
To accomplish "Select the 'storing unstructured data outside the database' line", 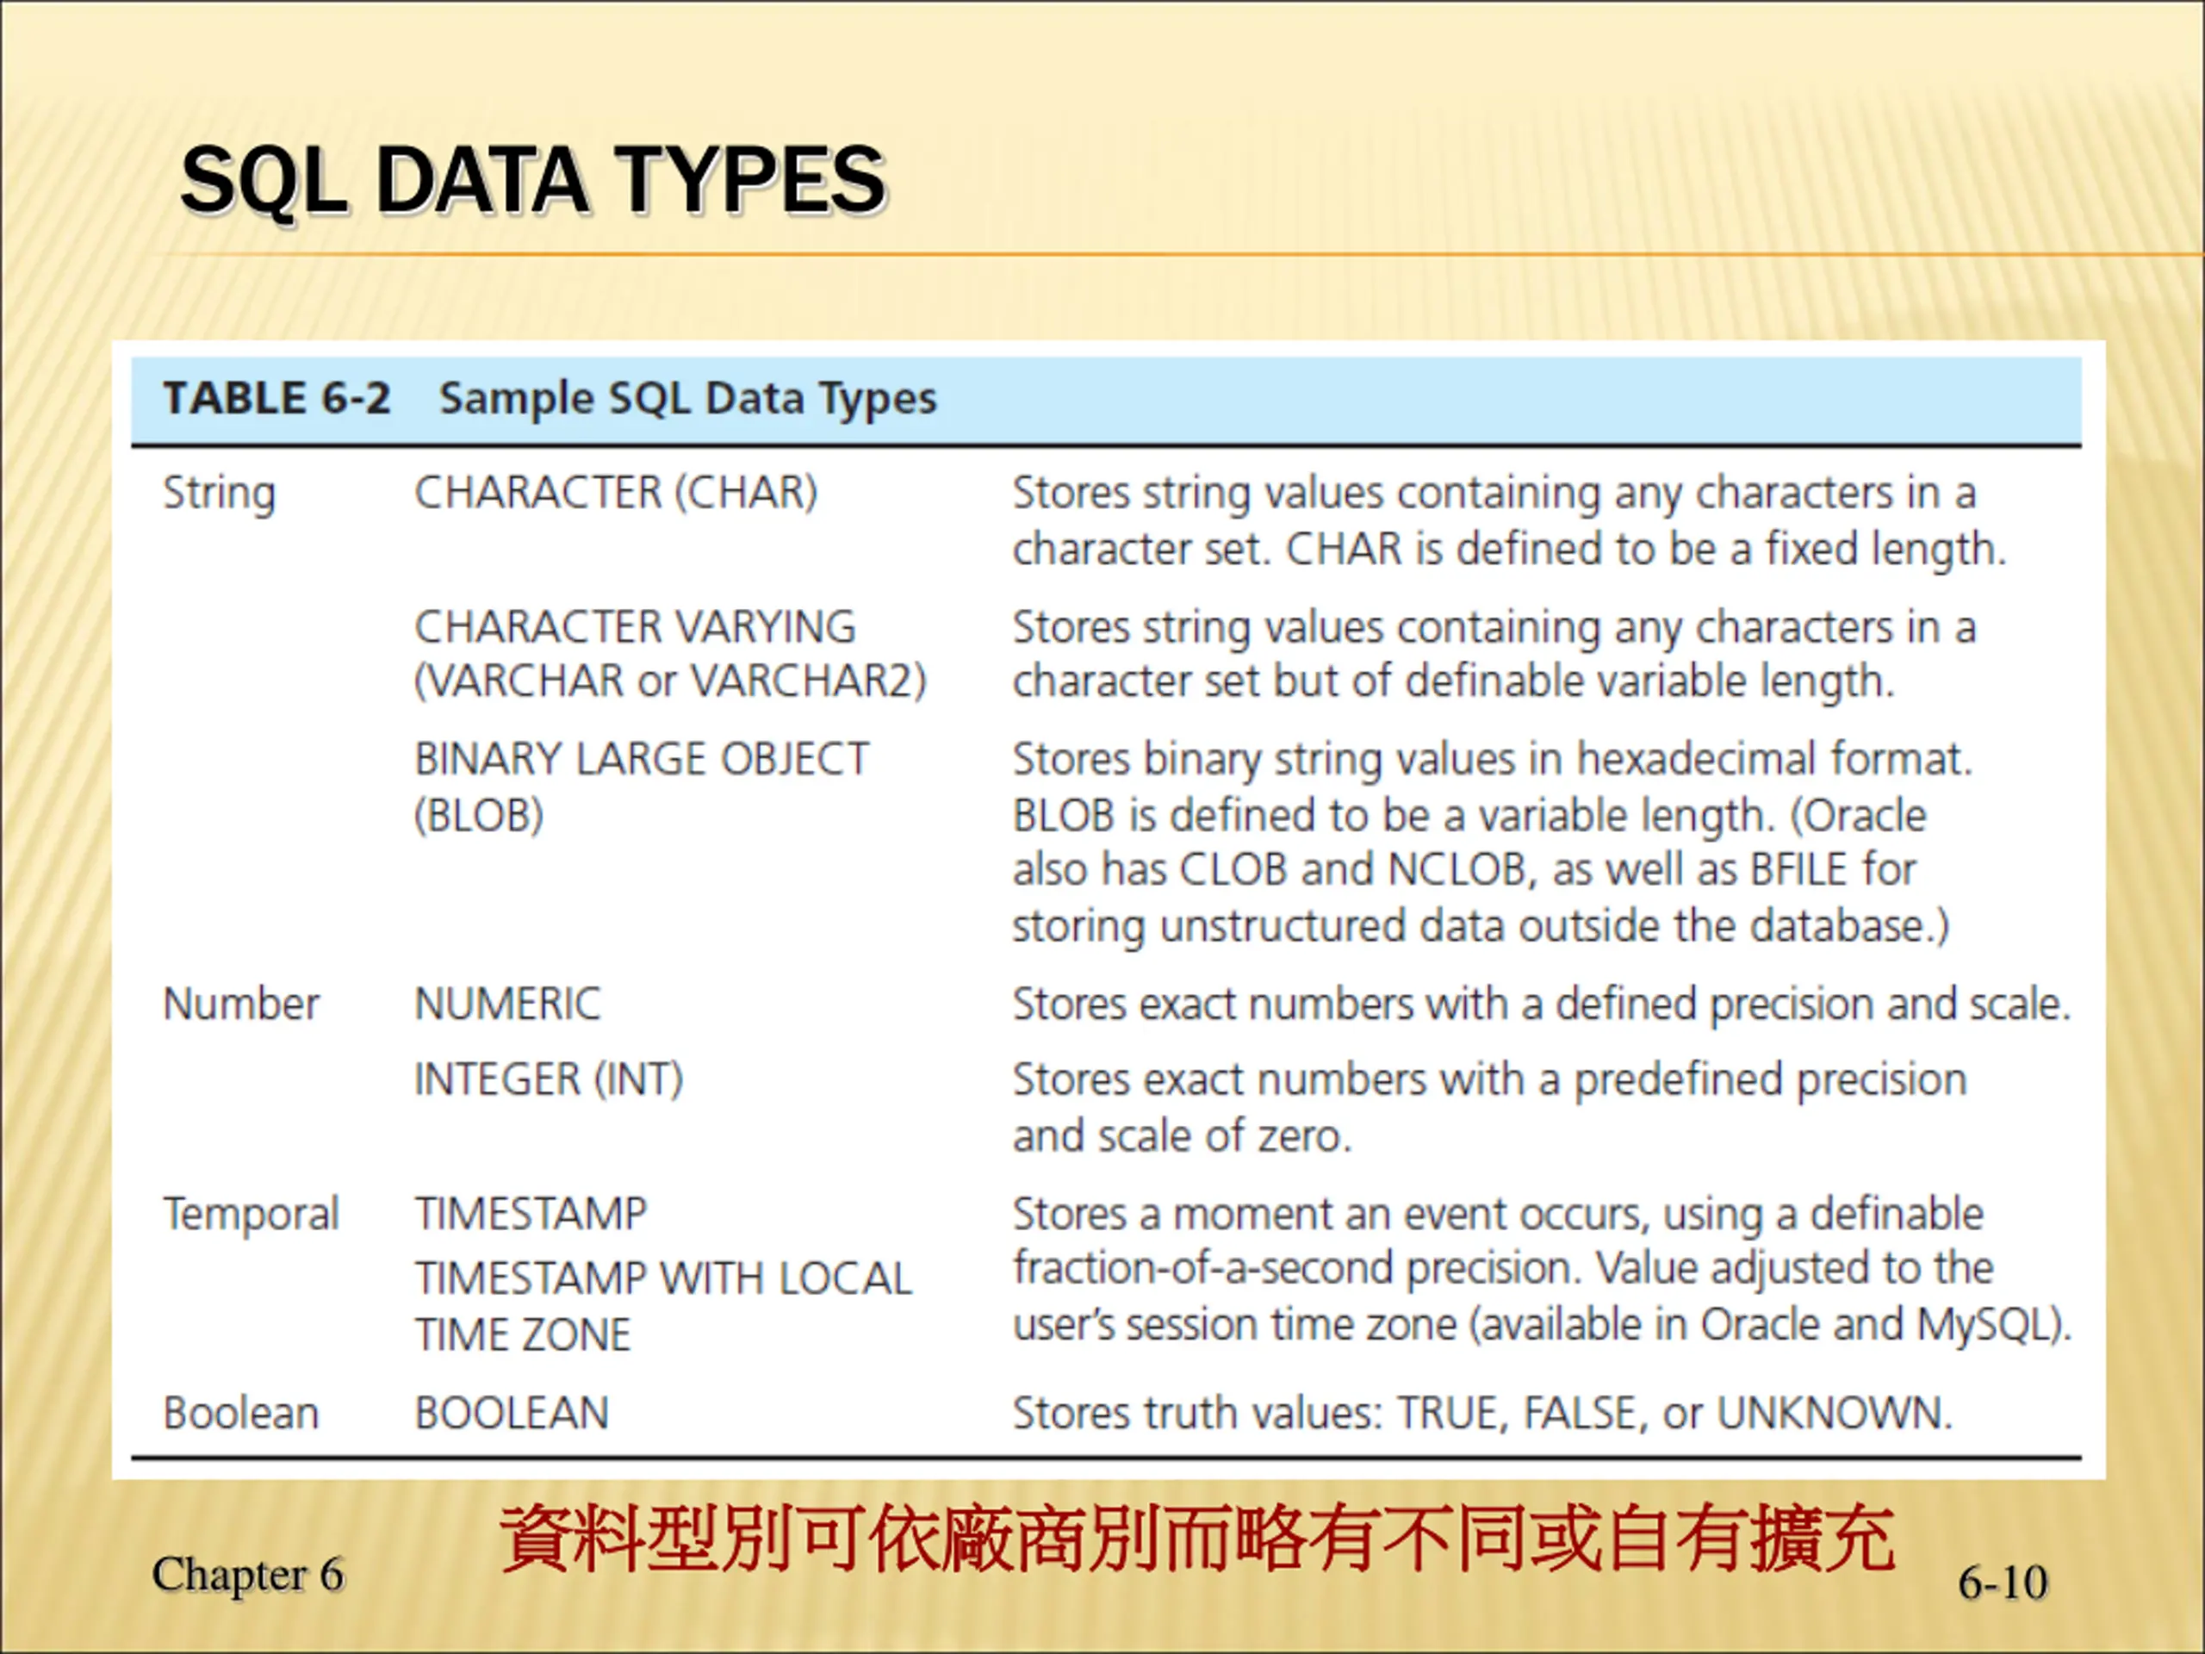I will (x=1481, y=926).
